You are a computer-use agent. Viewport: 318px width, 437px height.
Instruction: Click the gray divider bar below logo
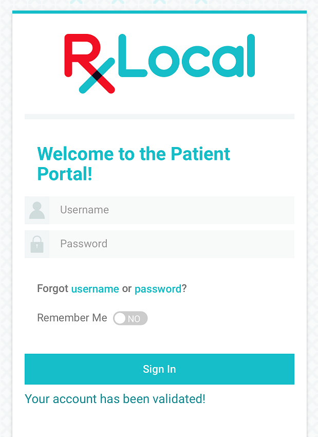point(160,117)
